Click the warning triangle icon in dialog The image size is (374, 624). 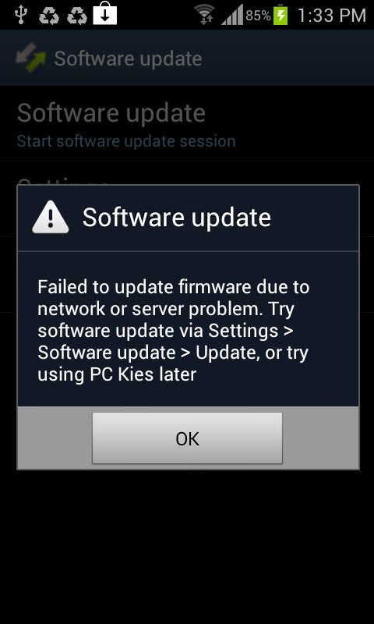(x=51, y=217)
